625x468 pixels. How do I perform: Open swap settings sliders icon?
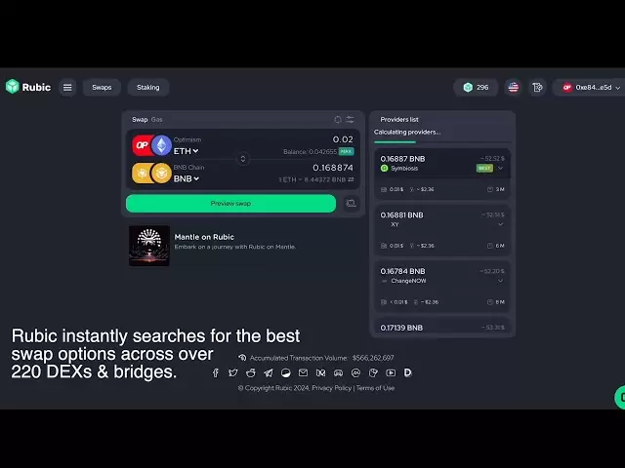point(350,119)
